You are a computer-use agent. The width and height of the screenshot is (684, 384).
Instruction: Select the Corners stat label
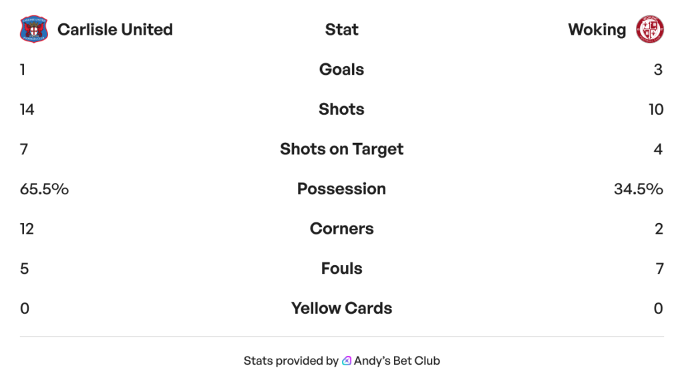click(x=341, y=228)
